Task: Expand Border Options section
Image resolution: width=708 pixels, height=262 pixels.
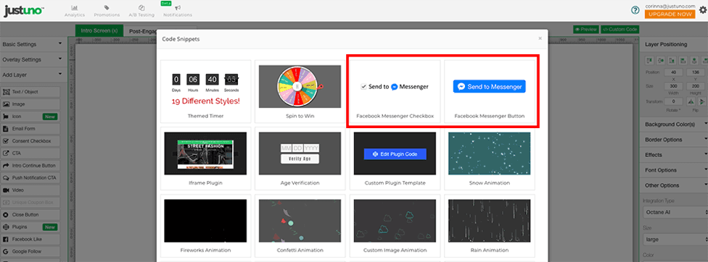Action: click(675, 140)
